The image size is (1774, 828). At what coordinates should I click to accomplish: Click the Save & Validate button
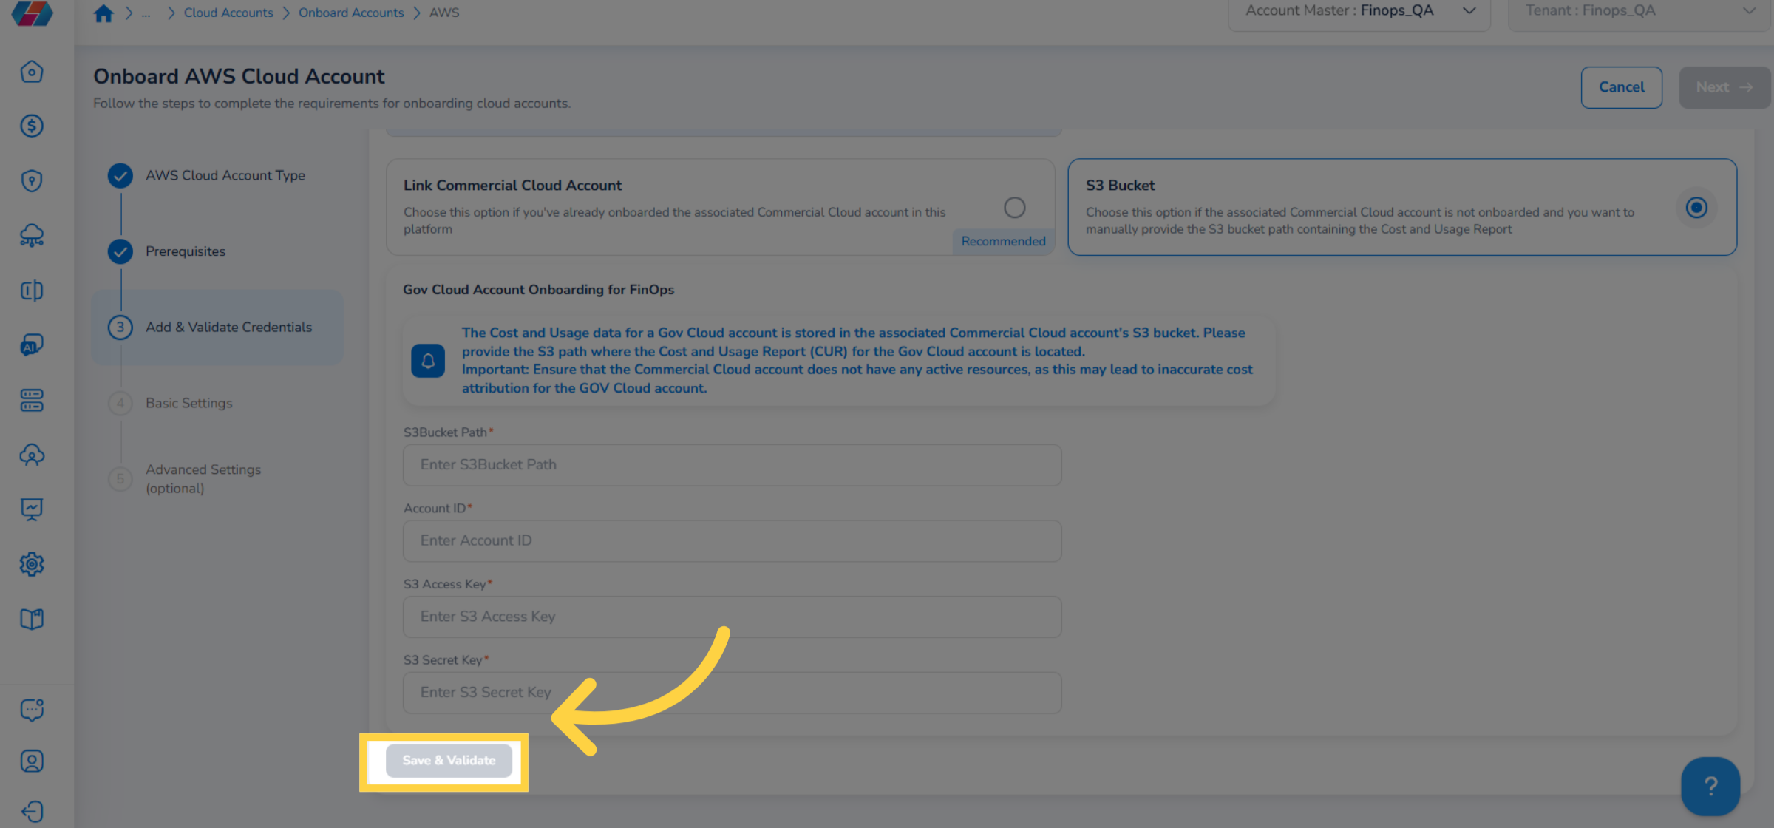(x=447, y=760)
